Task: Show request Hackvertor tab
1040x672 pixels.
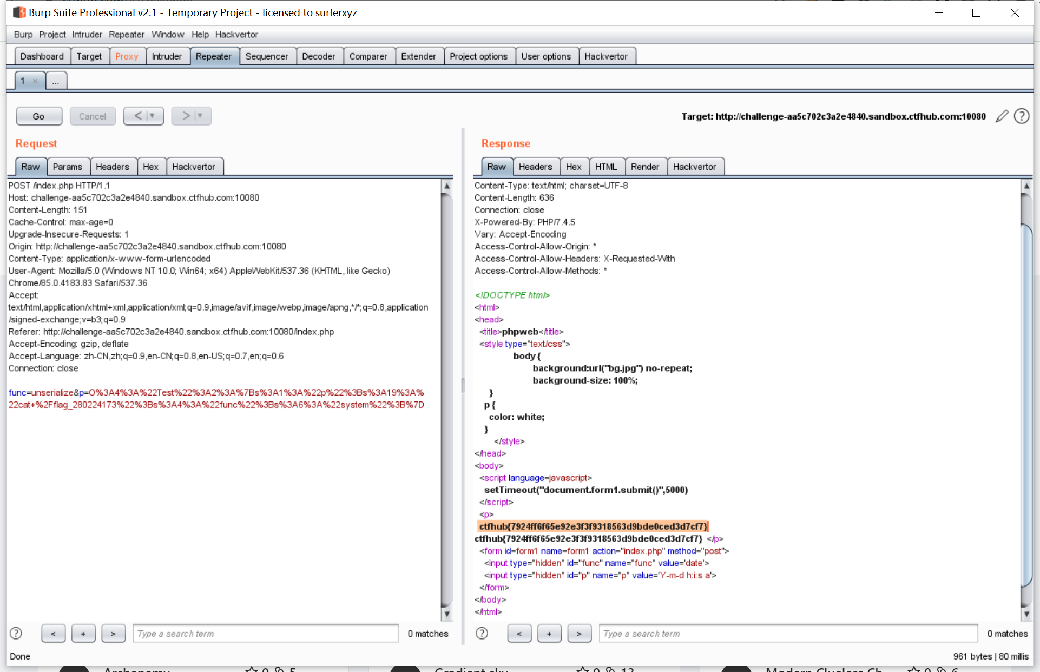Action: (194, 167)
